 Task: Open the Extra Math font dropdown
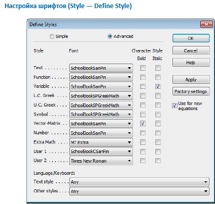click(101, 142)
